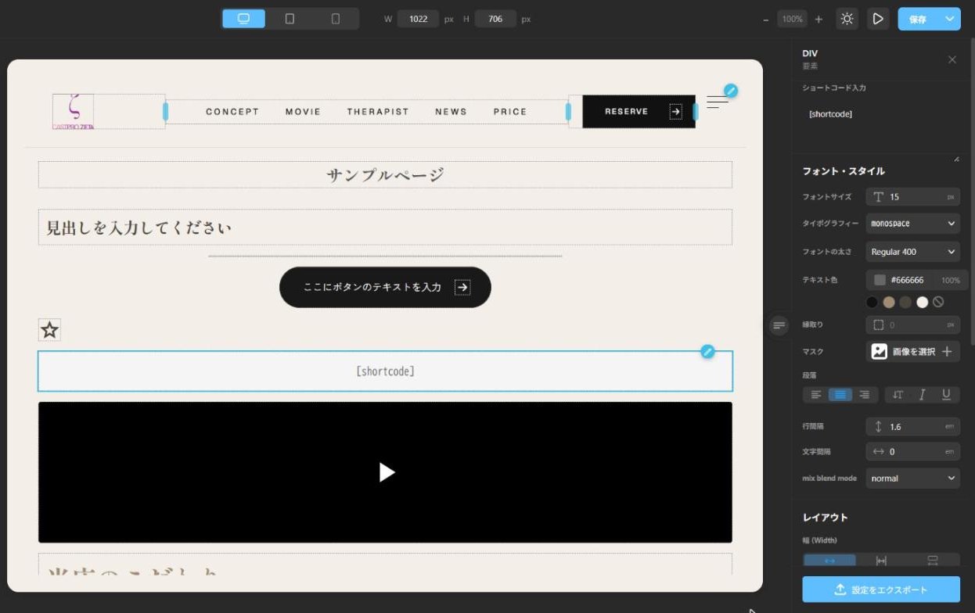Switch to mobile phone preview mode

336,19
